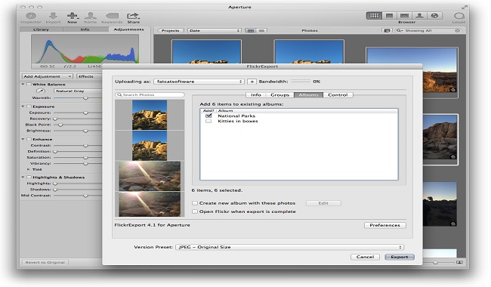Open the Places globe icon
This screenshot has width=491, height=287.
click(434, 16)
